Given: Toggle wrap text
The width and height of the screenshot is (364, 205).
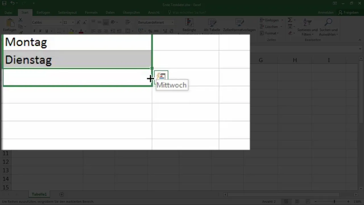Looking at the screenshot, I should [x=128, y=22].
